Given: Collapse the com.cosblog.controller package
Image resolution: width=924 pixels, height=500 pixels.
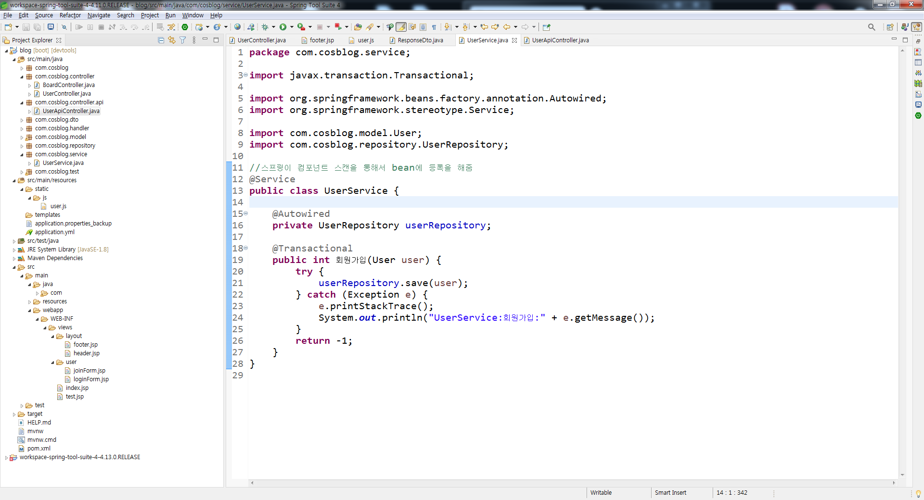Looking at the screenshot, I should point(22,76).
